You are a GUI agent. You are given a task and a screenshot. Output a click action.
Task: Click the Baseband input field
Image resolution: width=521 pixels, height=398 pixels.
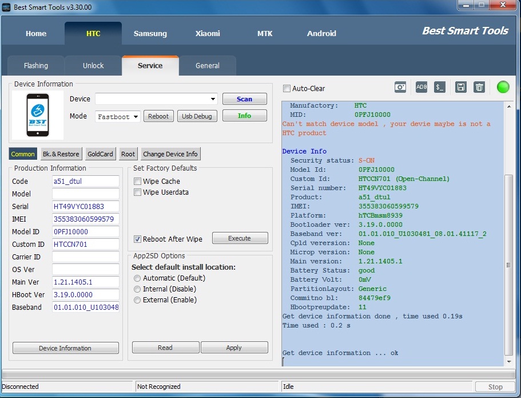click(85, 308)
